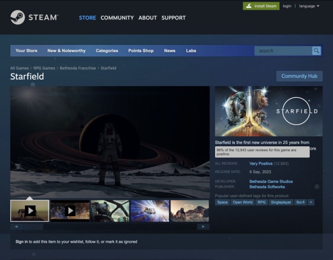This screenshot has width=333, height=260.
Task: Open the language dropdown
Action: (309, 6)
